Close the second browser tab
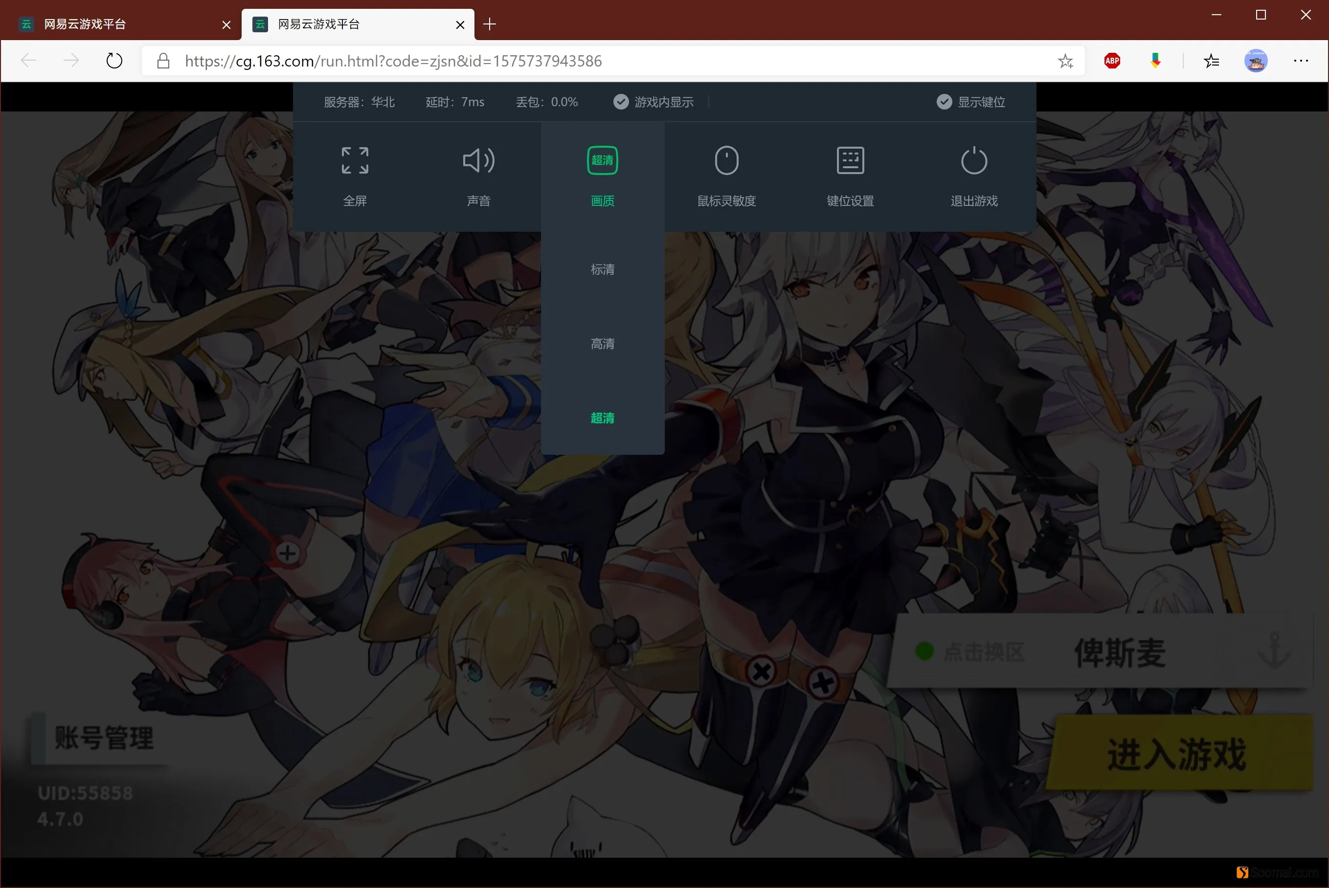This screenshot has height=888, width=1329. pyautogui.click(x=460, y=24)
